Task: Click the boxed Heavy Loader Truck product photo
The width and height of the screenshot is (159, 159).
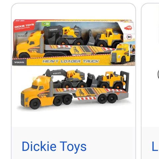Action: coord(74,42)
